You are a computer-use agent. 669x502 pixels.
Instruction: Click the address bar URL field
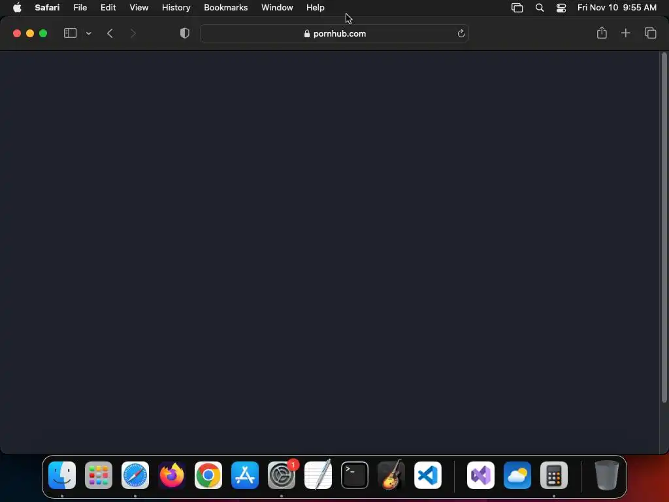[x=334, y=34]
